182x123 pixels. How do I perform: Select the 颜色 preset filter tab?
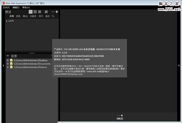coord(18,16)
